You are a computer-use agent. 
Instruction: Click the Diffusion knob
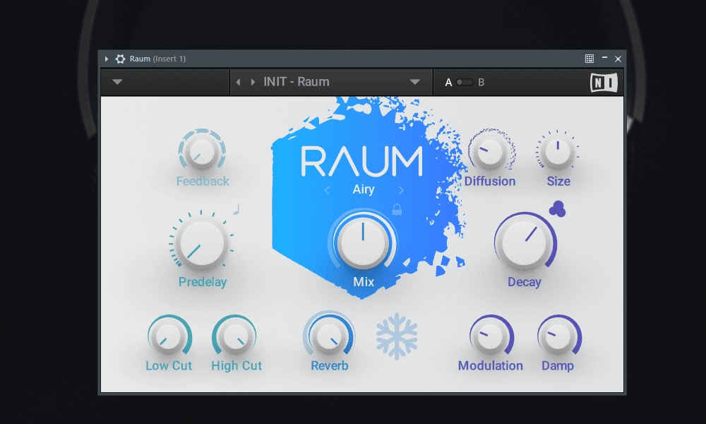pos(489,152)
